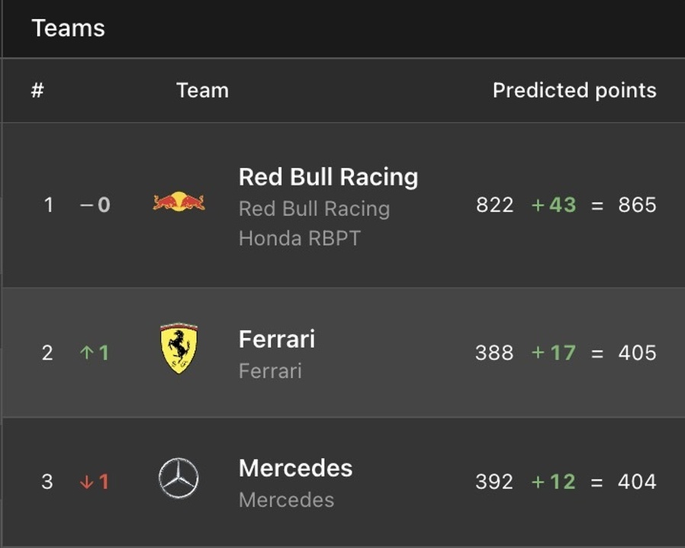The height and width of the screenshot is (548, 685).
Task: Click the Ferrari prancing horse logo
Action: (x=178, y=348)
